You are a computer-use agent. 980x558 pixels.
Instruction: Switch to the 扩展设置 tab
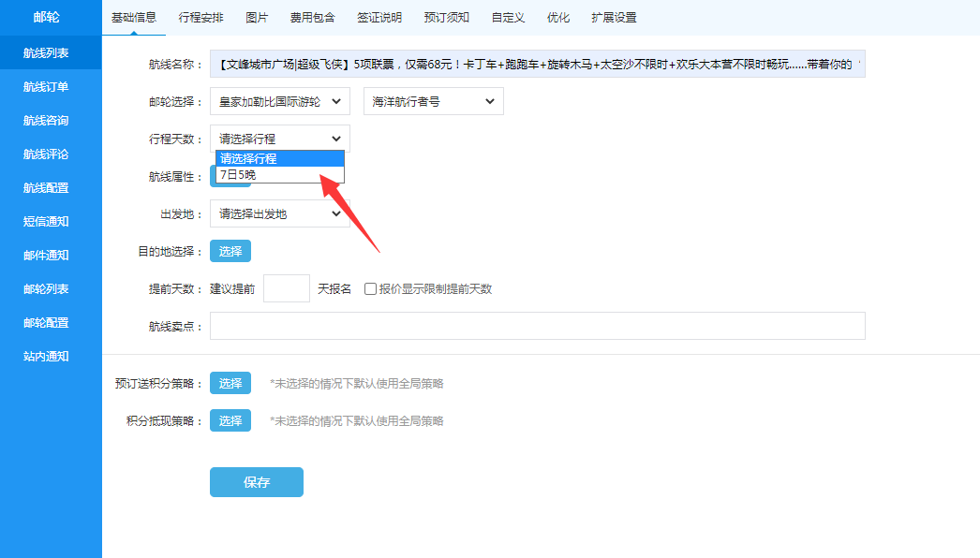point(614,18)
